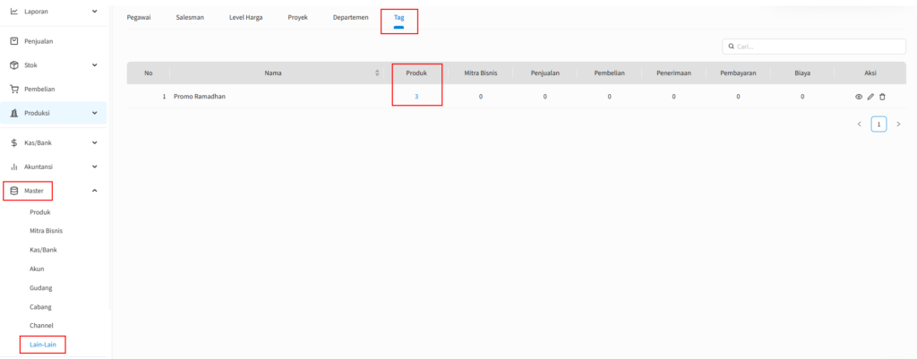Click the Master database icon
The image size is (917, 359).
14,191
